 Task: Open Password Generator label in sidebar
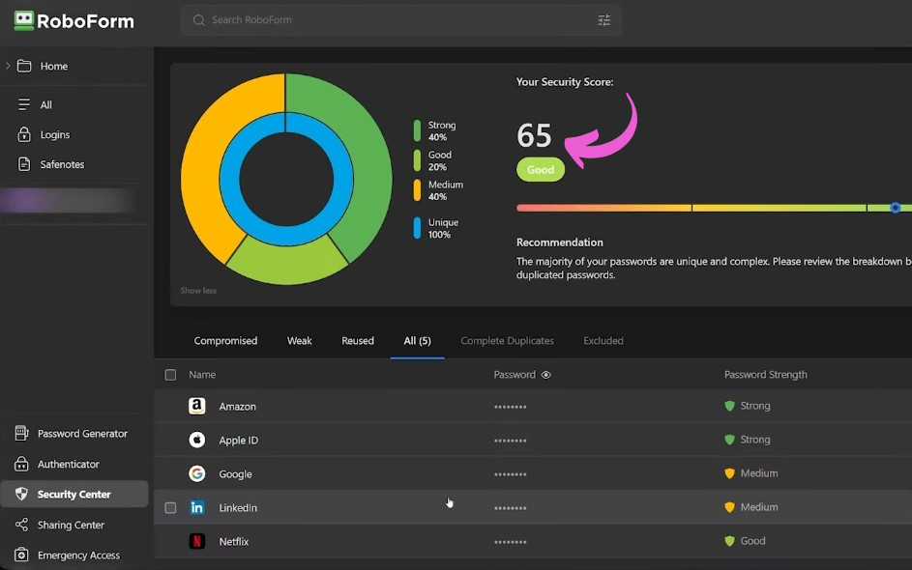(x=82, y=434)
